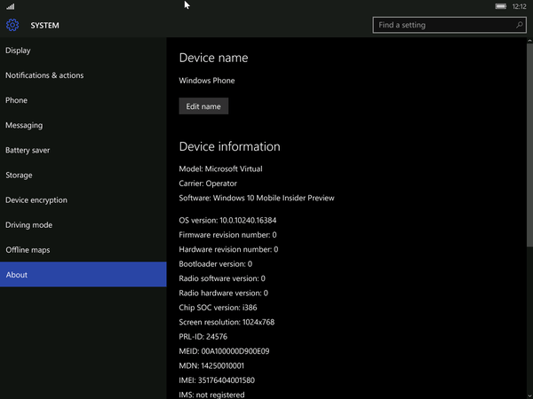Select Driving mode in sidebar

pos(84,225)
